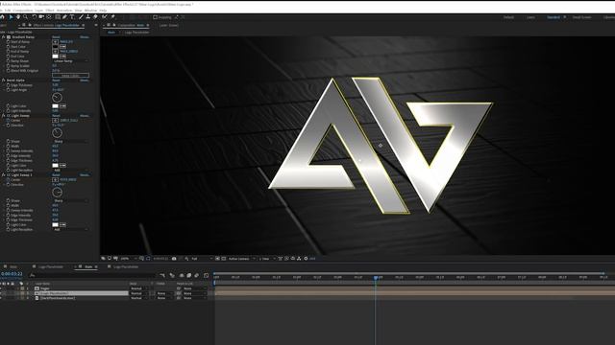The height and width of the screenshot is (345, 615).
Task: Switch to the Small Screen workspace
Action: click(x=581, y=17)
